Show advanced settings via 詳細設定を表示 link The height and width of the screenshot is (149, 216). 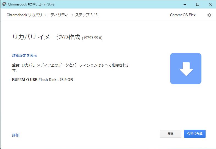[25, 55]
